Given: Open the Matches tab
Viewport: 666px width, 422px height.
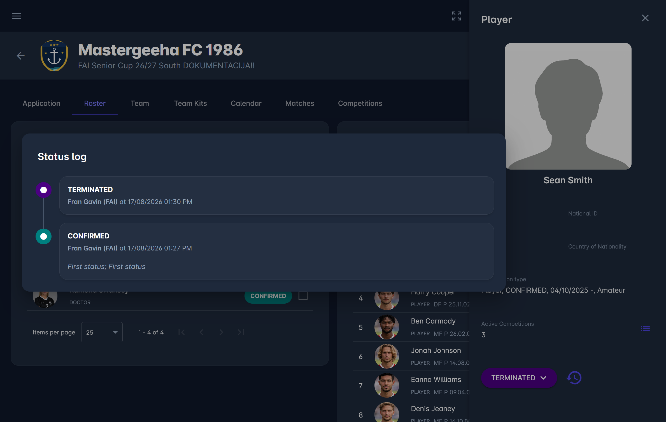Looking at the screenshot, I should (x=300, y=103).
